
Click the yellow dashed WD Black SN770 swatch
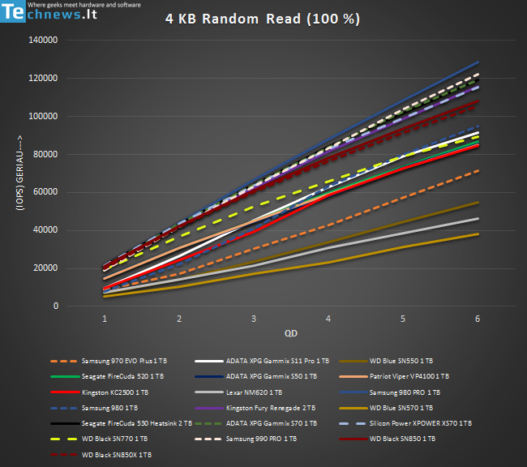tap(64, 439)
